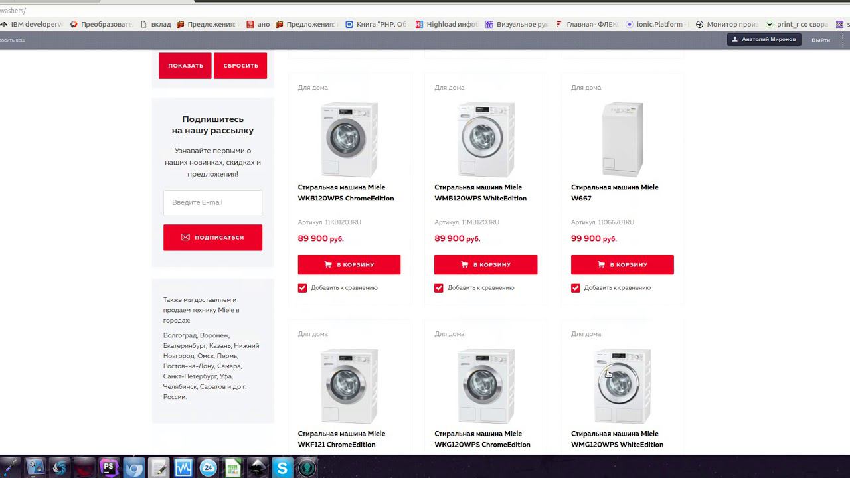Image resolution: width=850 pixels, height=478 pixels.
Task: Open WMG120WPS WhiteEdition product title
Action: (x=617, y=439)
